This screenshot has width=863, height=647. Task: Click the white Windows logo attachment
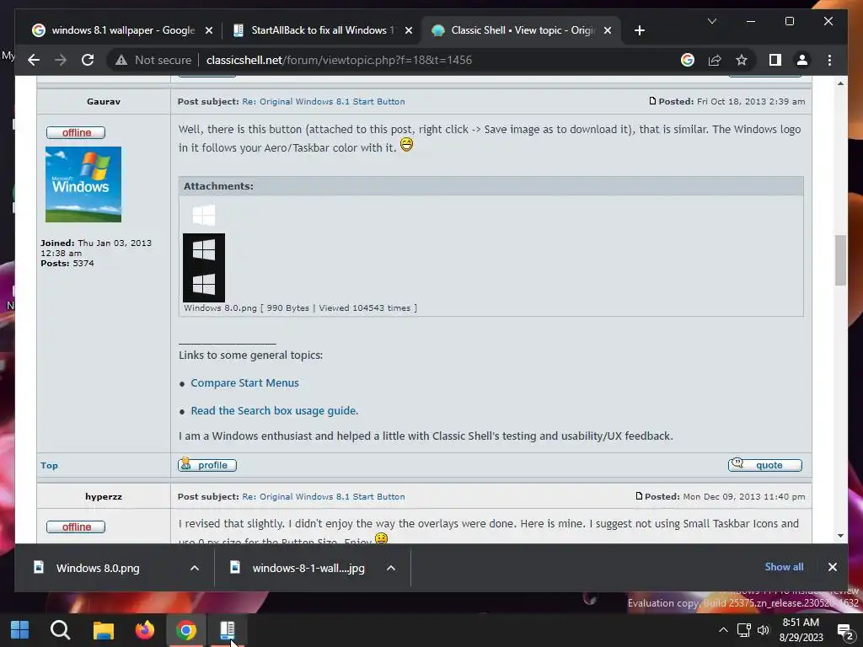click(204, 215)
